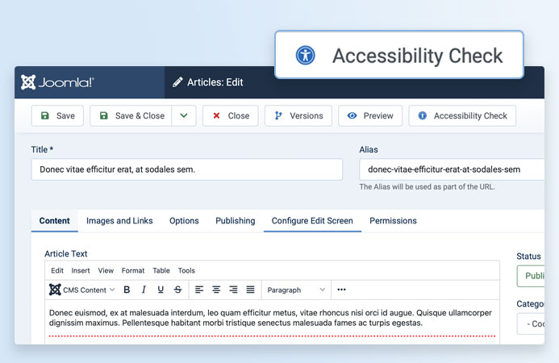
Task: Open the editor Table menu
Action: tap(161, 271)
